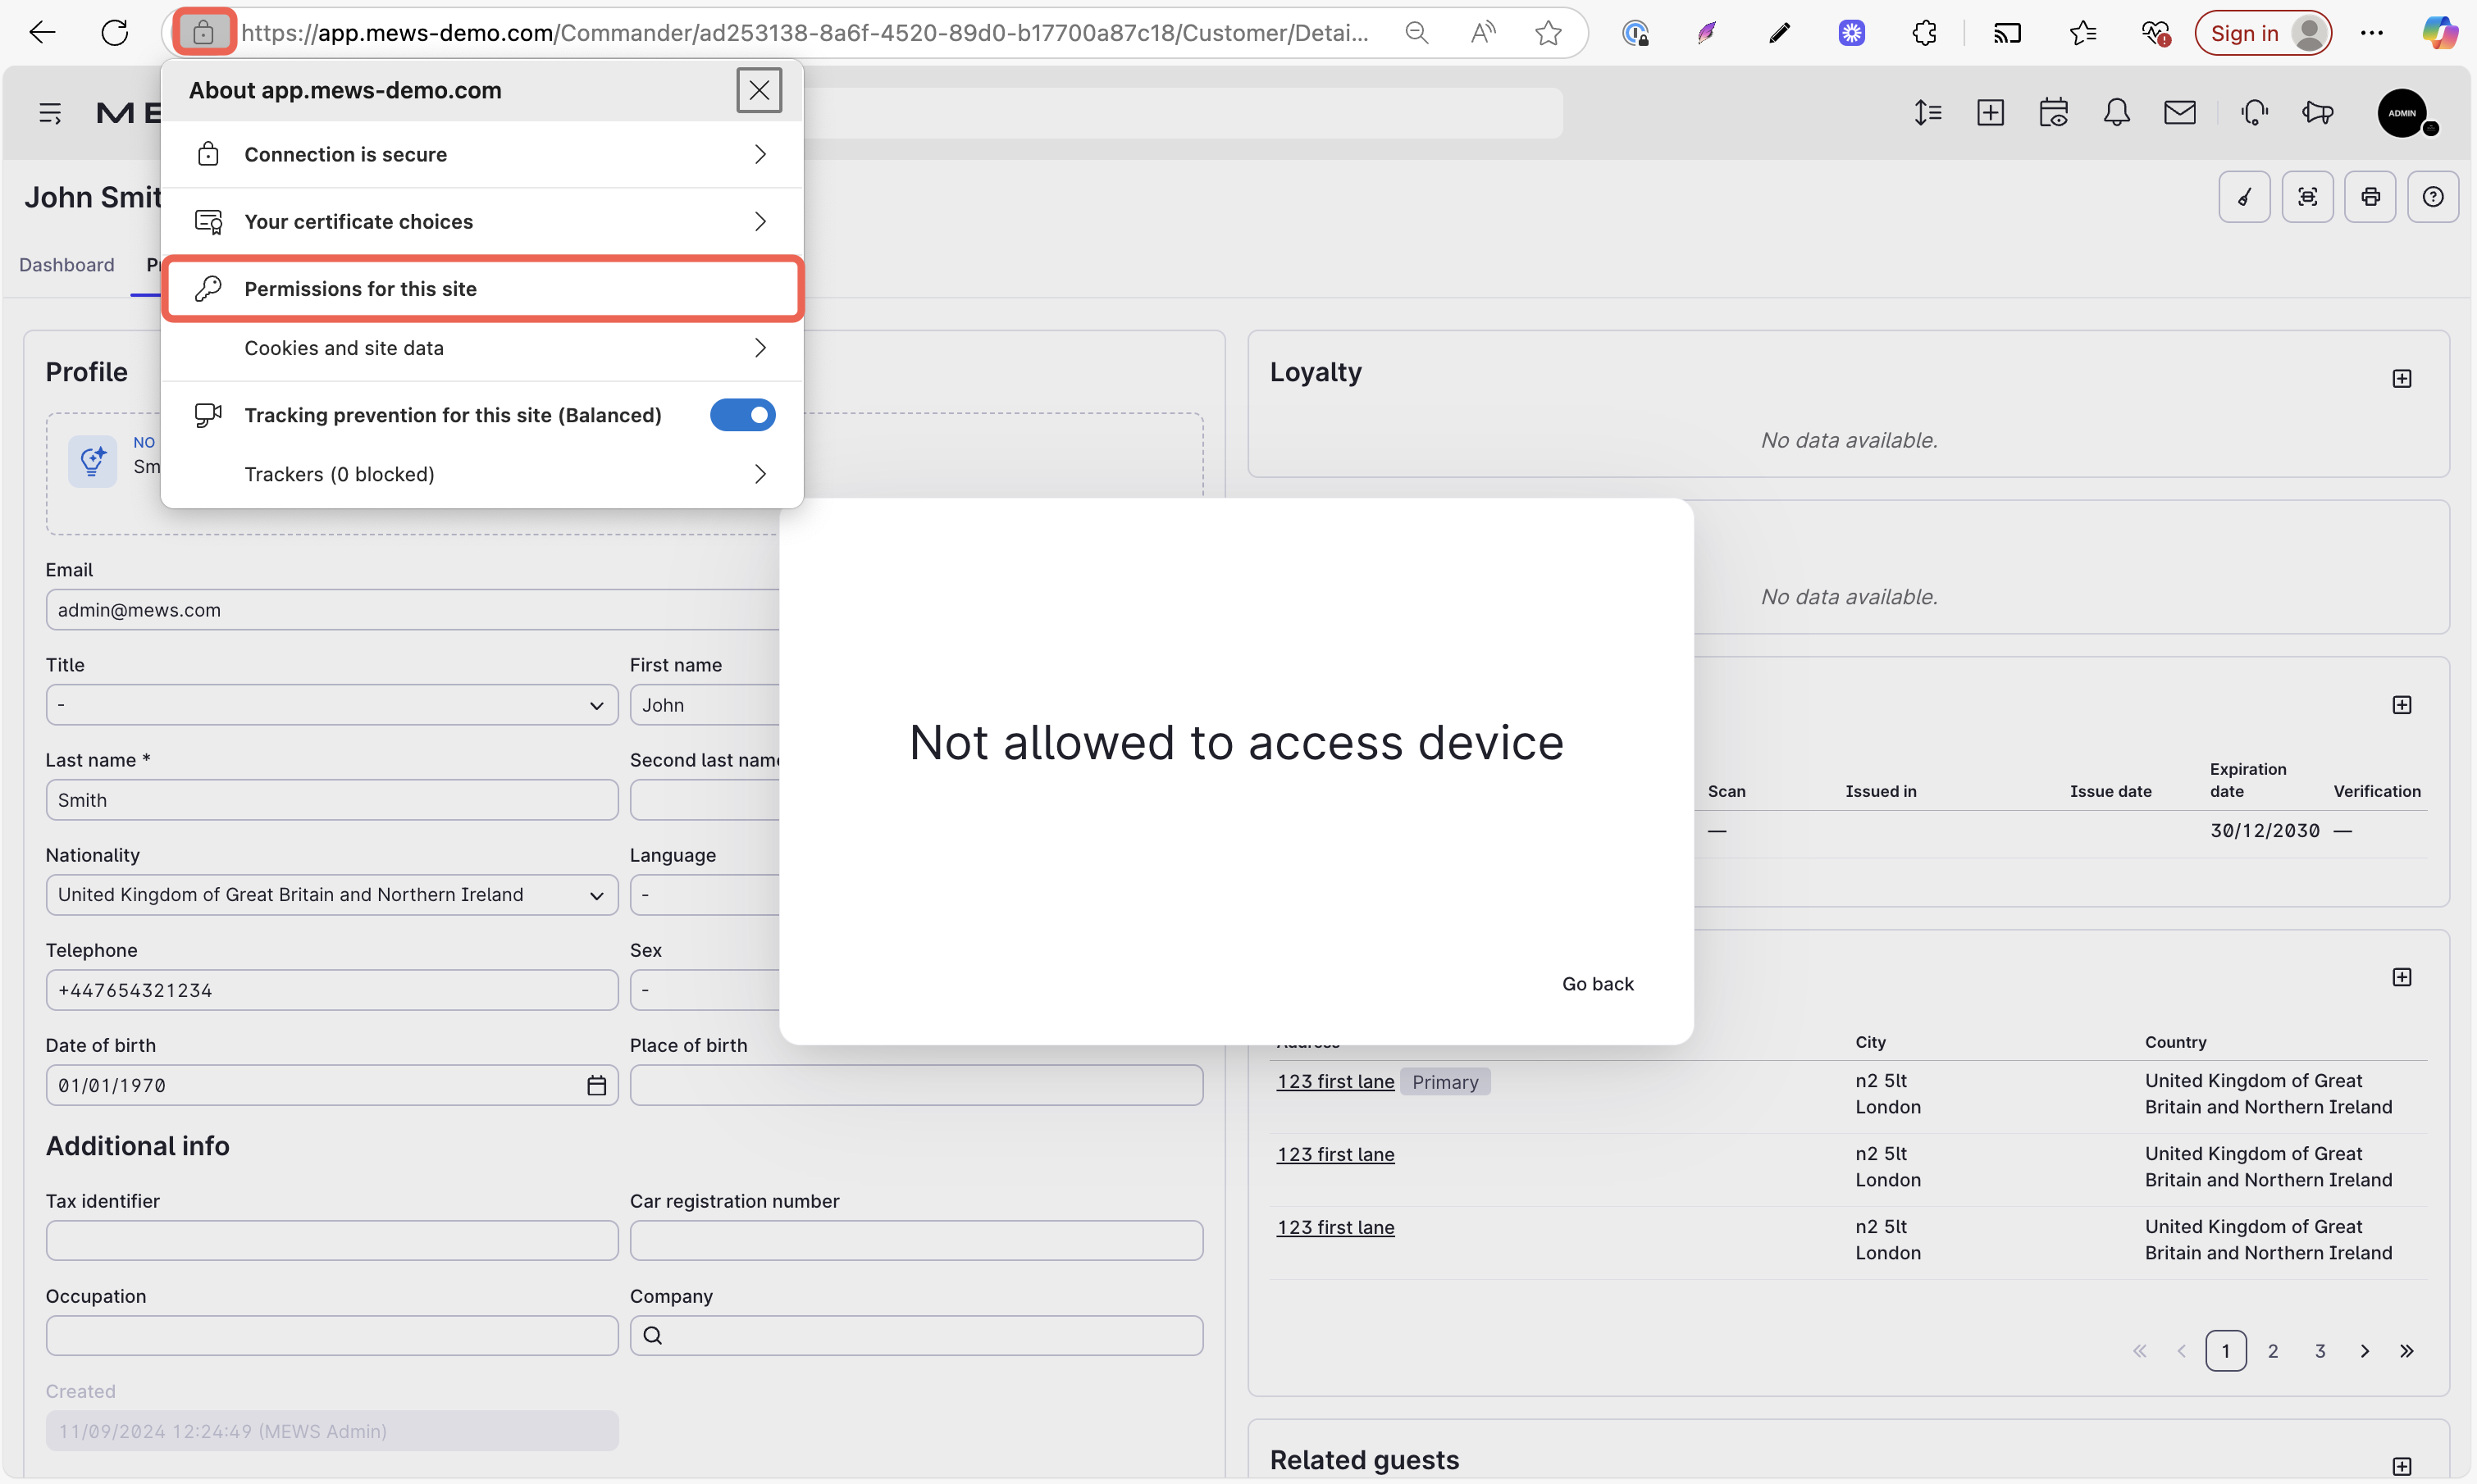Open the help question mark icon

2433,197
